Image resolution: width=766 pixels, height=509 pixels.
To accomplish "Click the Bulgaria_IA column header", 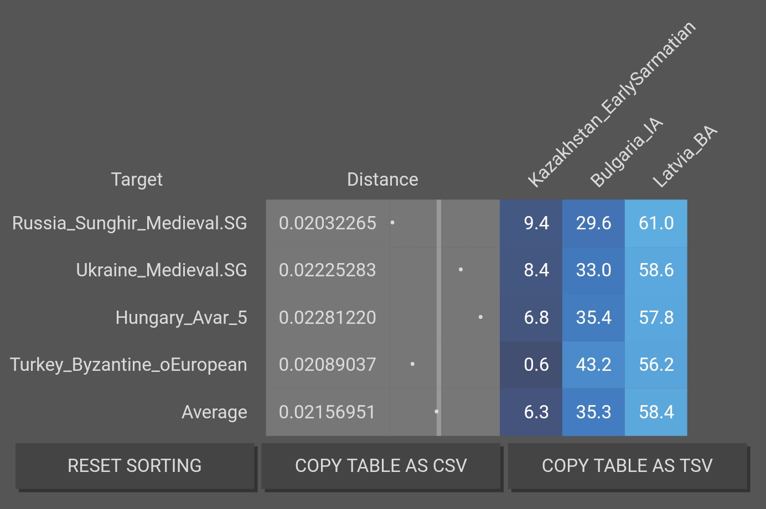I will point(625,153).
